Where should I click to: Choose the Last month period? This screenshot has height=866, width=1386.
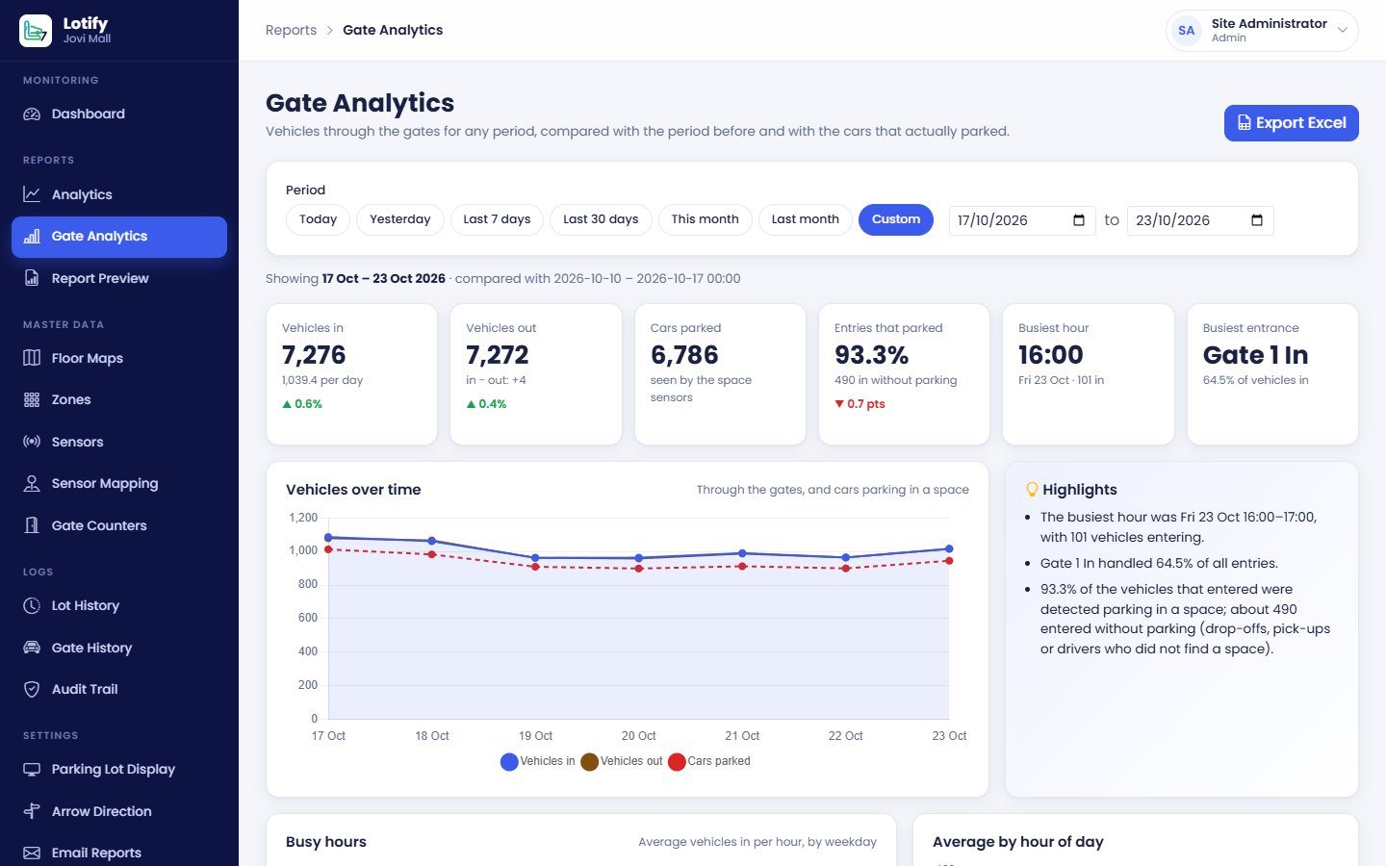pos(806,219)
